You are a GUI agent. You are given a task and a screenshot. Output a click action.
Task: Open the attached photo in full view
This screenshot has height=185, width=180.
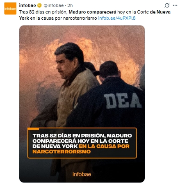(82, 104)
